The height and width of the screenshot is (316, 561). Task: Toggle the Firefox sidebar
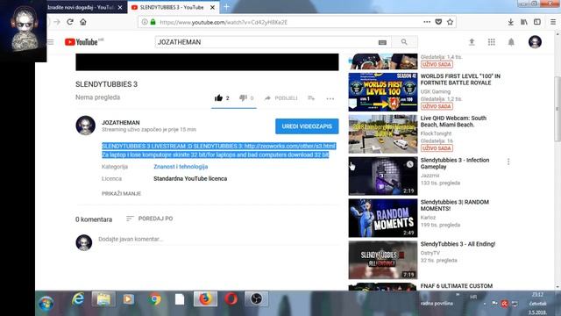pos(537,22)
